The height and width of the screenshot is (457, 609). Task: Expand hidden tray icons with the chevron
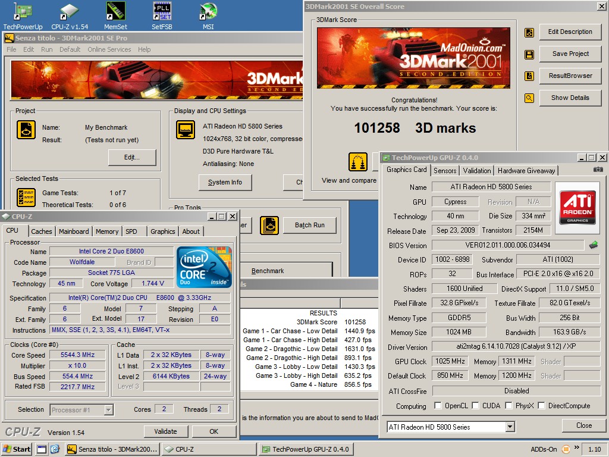point(577,447)
